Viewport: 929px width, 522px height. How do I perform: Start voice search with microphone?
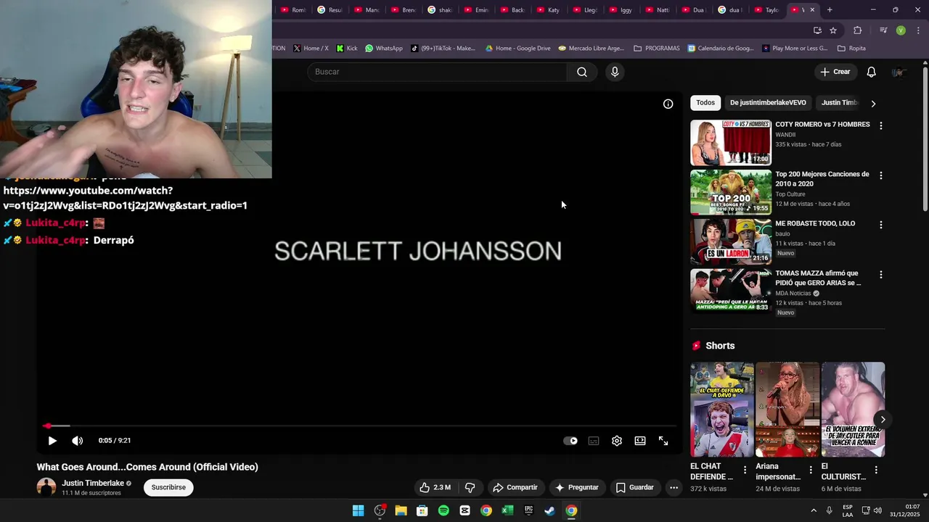(615, 72)
